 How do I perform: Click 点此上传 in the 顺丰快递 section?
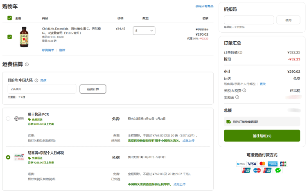tap(188, 141)
